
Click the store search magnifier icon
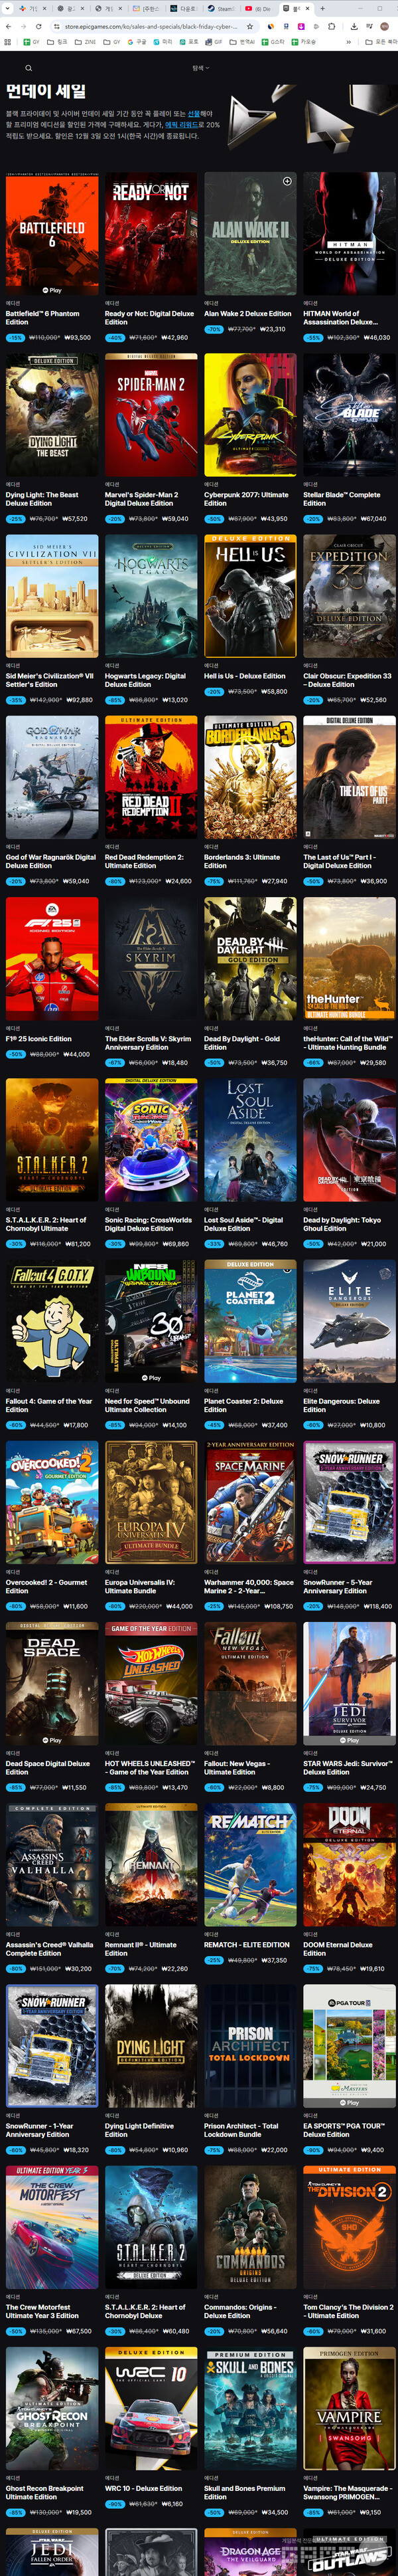(x=29, y=68)
